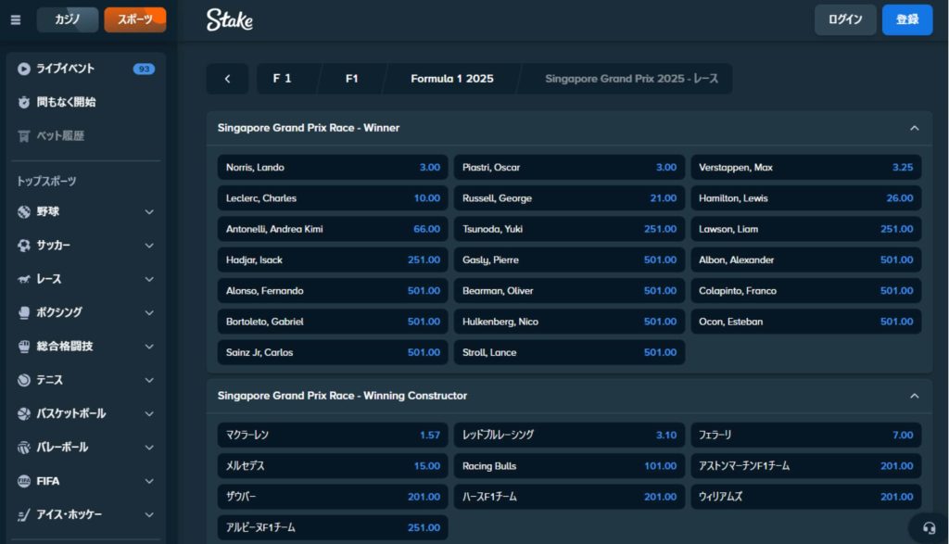949x544 pixels.
Task: Click the baseball icon in sidebar
Action: [23, 212]
